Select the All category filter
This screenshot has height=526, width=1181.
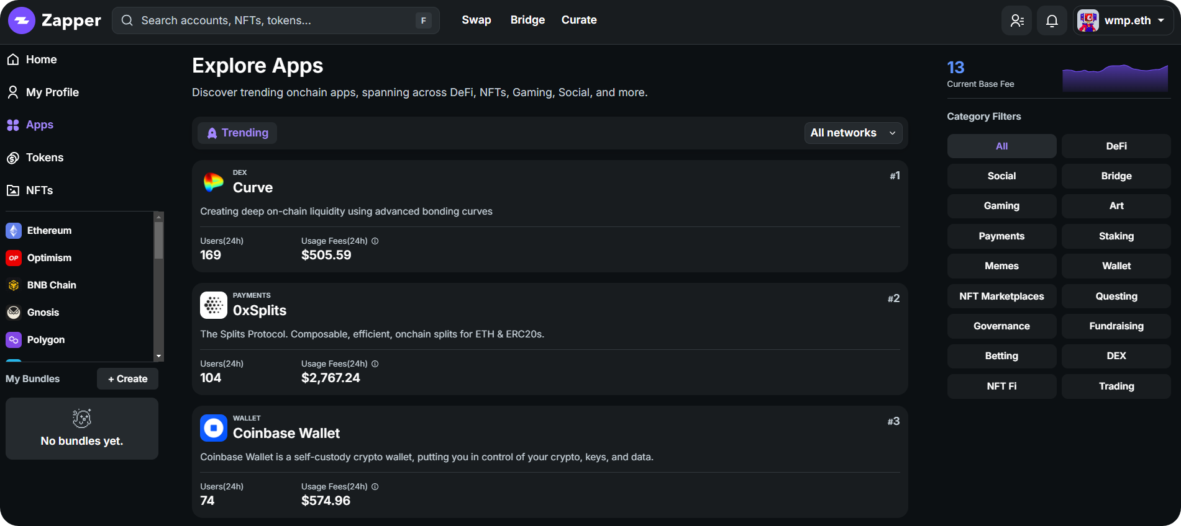[1001, 146]
